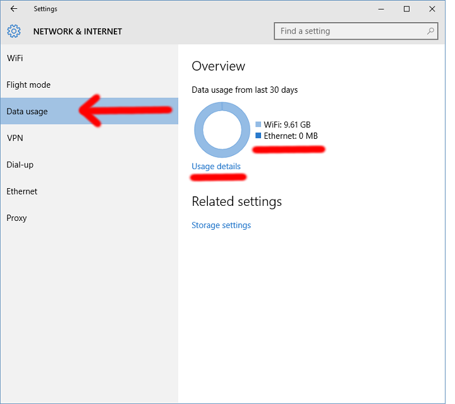455x404 pixels.
Task: Go back with the arrow icon
Action: tap(14, 9)
